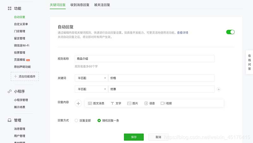Open 投票管理 in sidebar

tap(20, 53)
